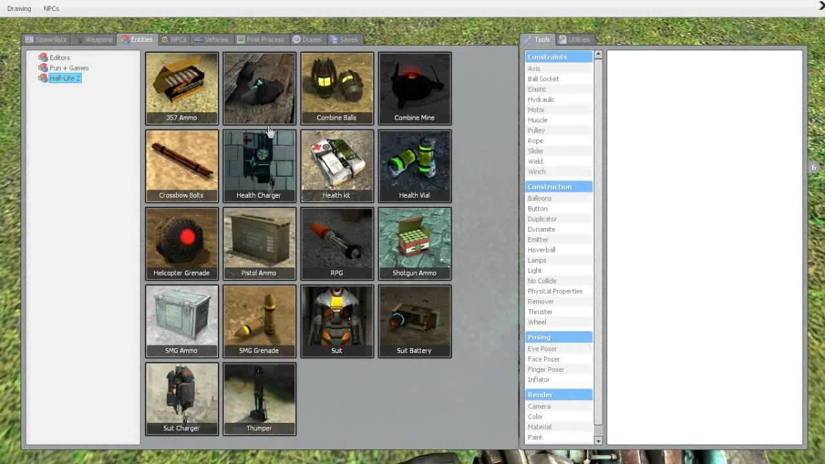825x464 pixels.
Task: Click the tool list scroll-up arrow
Action: tap(598, 54)
